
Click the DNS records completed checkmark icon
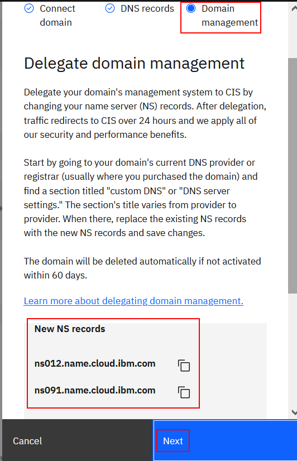click(110, 8)
